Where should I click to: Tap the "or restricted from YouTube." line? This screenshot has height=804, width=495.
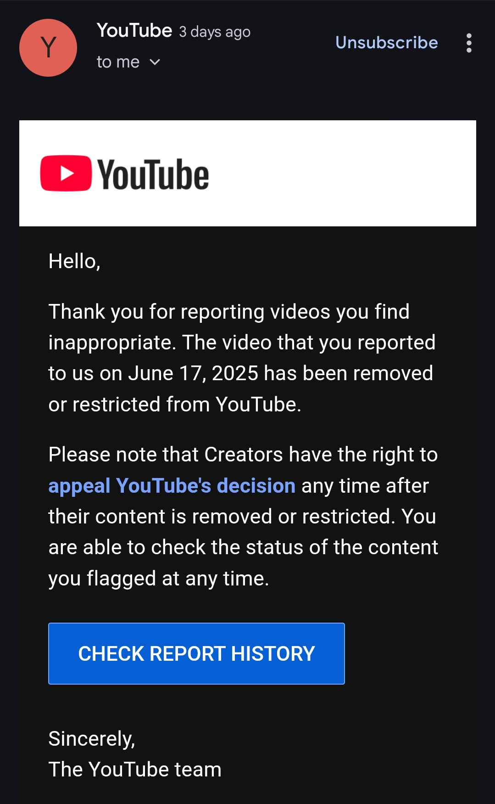[x=175, y=405]
